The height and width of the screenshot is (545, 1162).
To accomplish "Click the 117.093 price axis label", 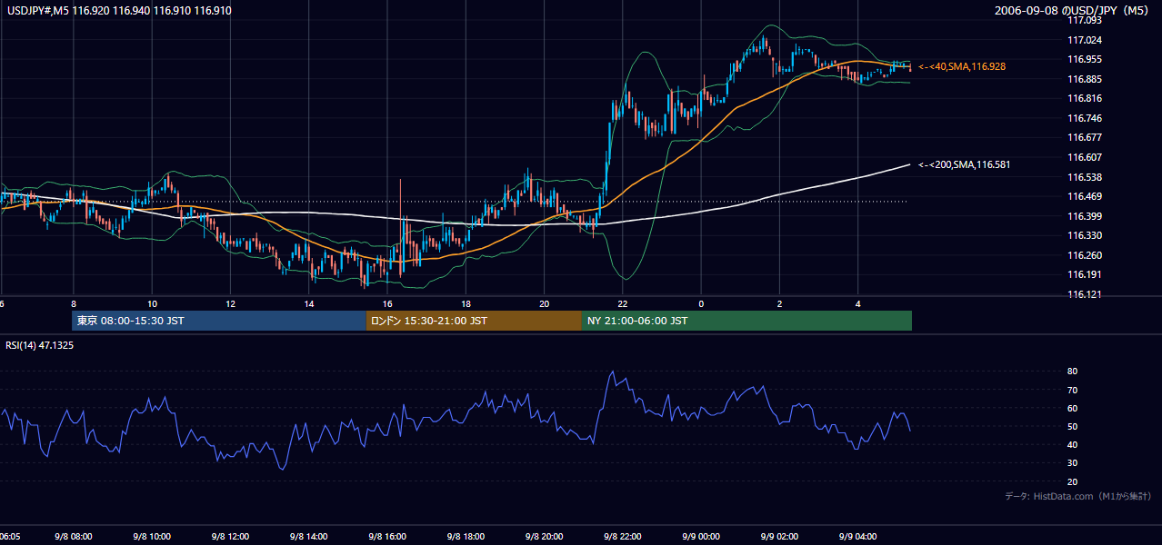I will [1086, 20].
